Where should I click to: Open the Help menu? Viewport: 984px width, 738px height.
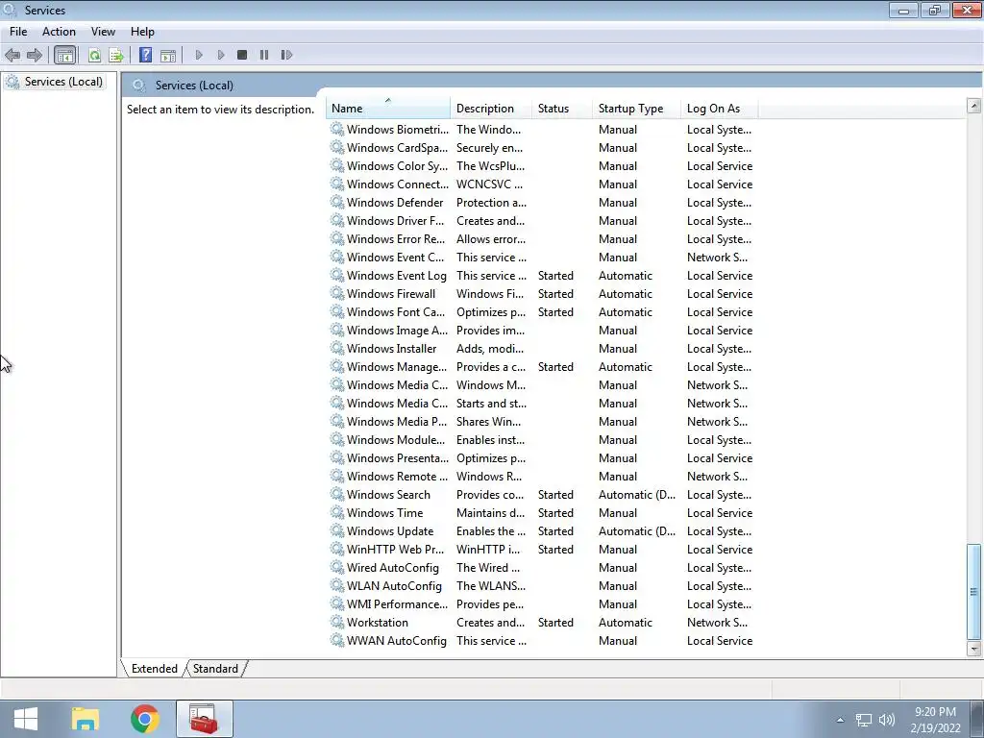(142, 32)
